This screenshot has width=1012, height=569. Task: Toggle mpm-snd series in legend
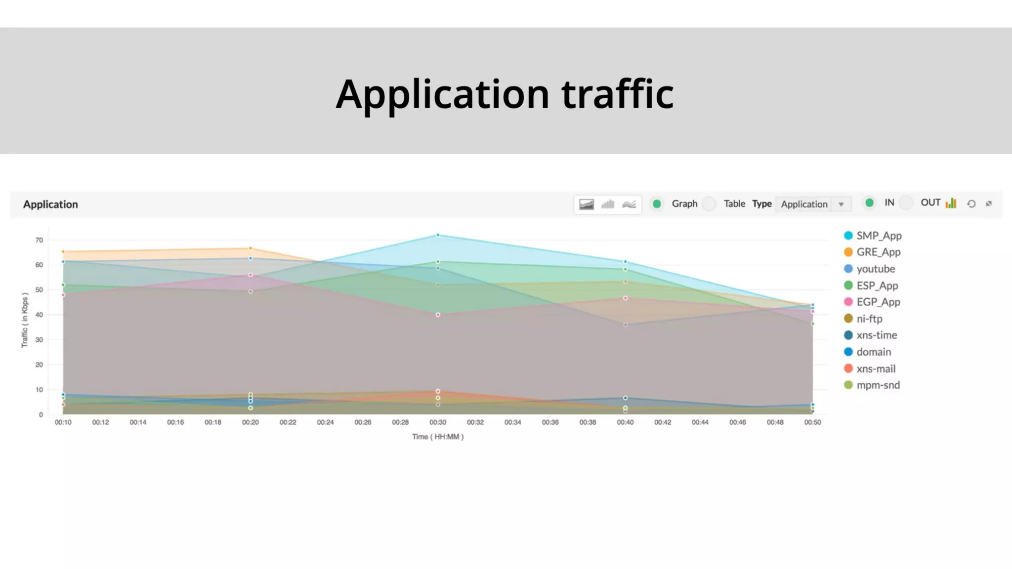(872, 385)
